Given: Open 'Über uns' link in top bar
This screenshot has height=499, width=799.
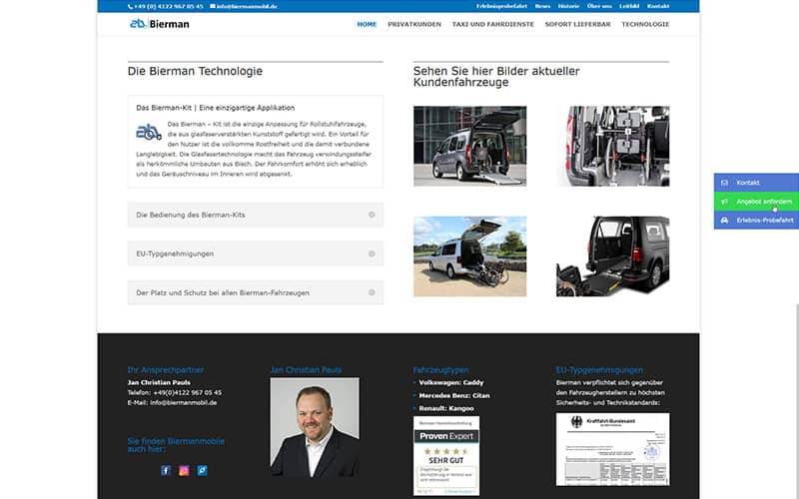Looking at the screenshot, I should coord(599,6).
